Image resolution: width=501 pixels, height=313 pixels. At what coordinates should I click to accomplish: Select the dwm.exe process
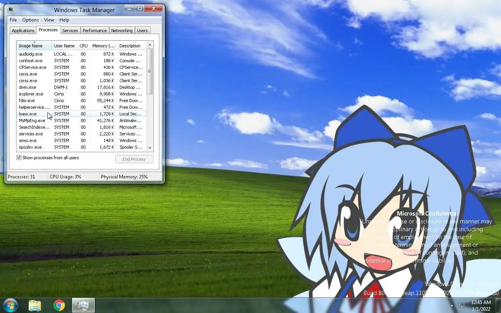(x=81, y=87)
